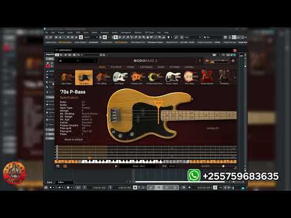This screenshot has width=291, height=218.
Task: Click the Reset to Default button
Action: (74, 139)
